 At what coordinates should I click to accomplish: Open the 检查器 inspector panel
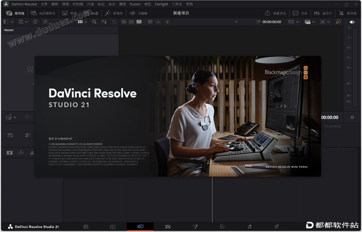tap(348, 13)
